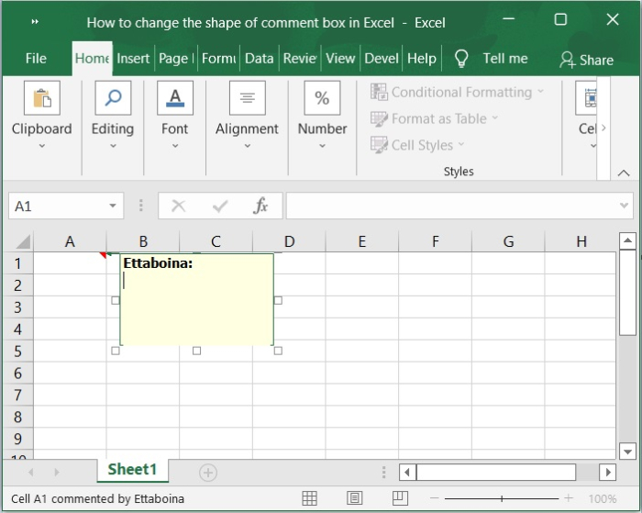Click the Share person icon
Image resolution: width=642 pixels, height=513 pixels.
pos(567,60)
